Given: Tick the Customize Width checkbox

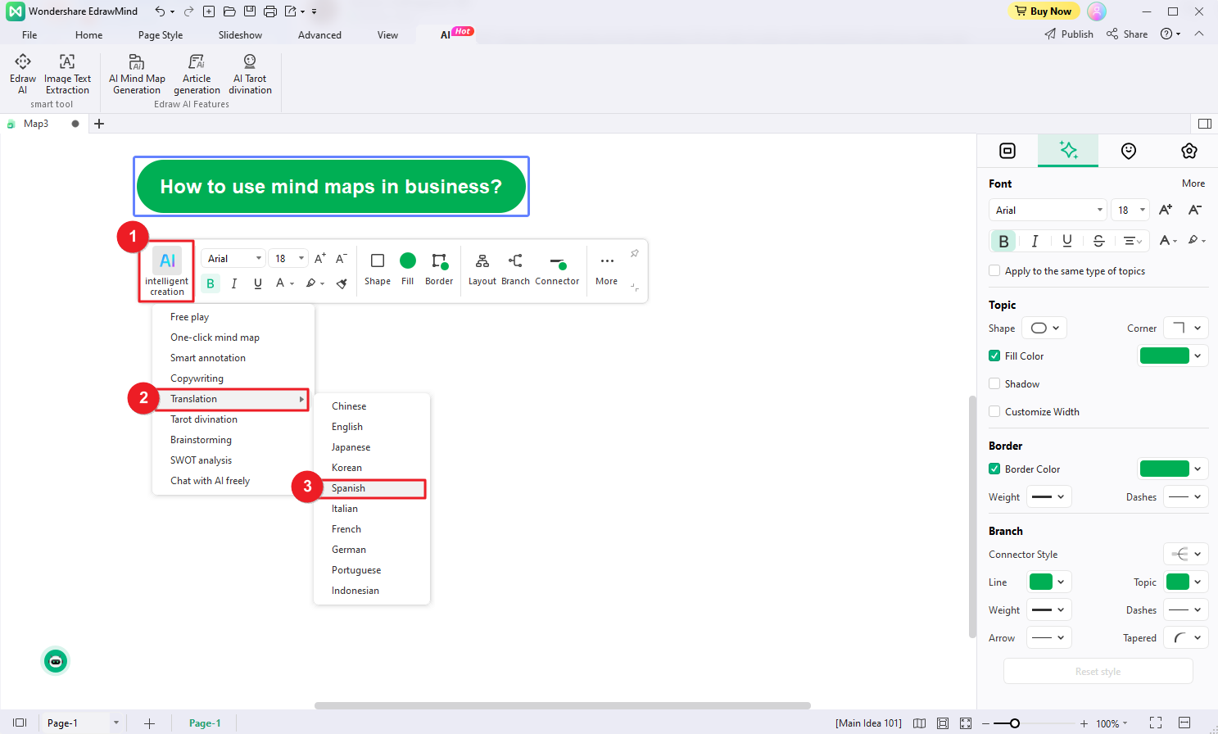Looking at the screenshot, I should point(994,412).
